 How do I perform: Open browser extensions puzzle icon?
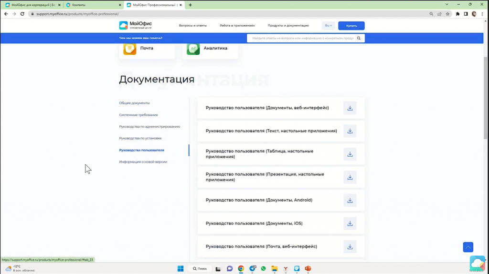[x=457, y=14]
